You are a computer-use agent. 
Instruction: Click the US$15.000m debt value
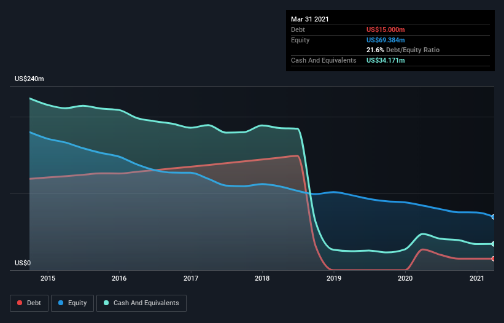[386, 29]
